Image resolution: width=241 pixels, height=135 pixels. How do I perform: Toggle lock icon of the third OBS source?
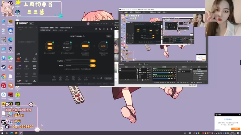150,72
